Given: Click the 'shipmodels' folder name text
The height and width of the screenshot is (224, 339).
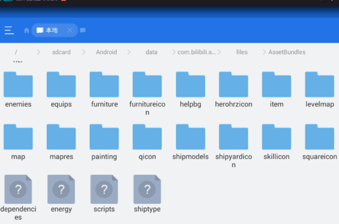Looking at the screenshot, I should (x=191, y=157).
